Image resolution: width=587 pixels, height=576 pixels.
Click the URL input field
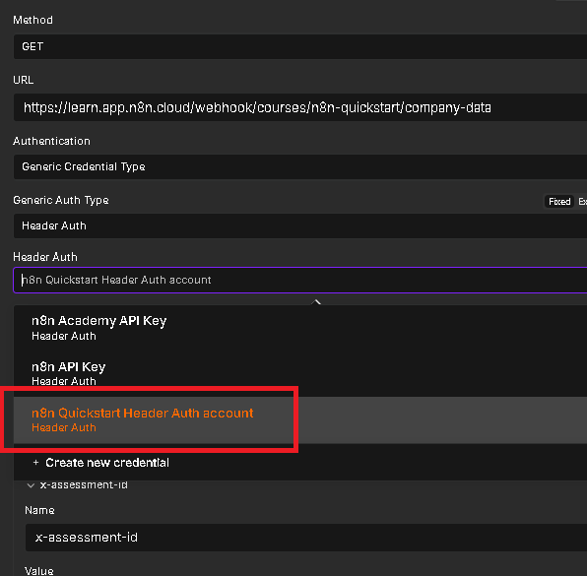[x=300, y=107]
